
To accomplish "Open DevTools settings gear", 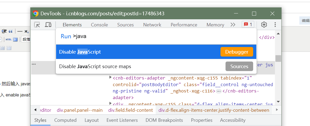I will tap(264, 25).
